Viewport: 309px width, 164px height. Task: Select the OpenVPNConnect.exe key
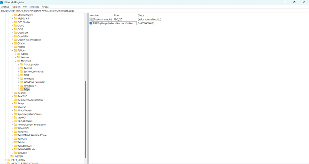point(29,40)
